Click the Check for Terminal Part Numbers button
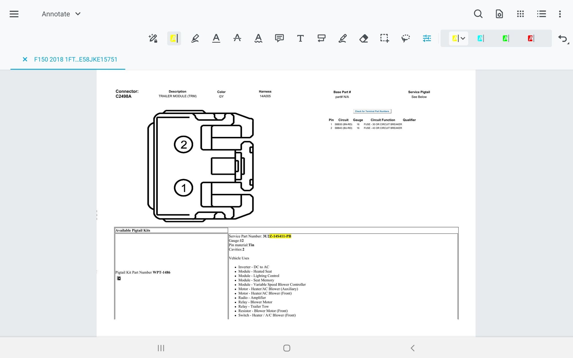The image size is (573, 358). pyautogui.click(x=372, y=111)
